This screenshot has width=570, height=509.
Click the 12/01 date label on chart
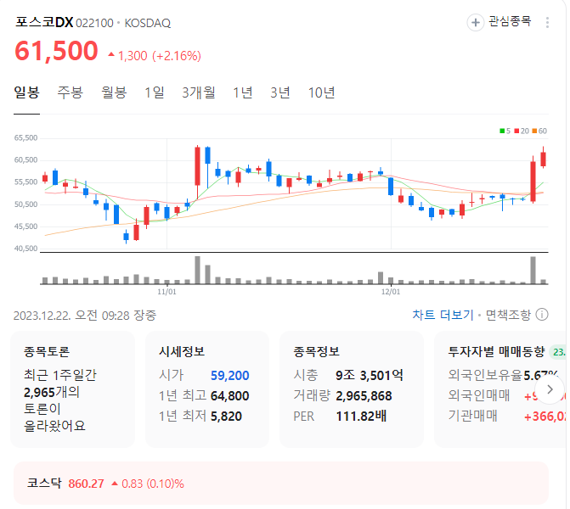point(391,292)
